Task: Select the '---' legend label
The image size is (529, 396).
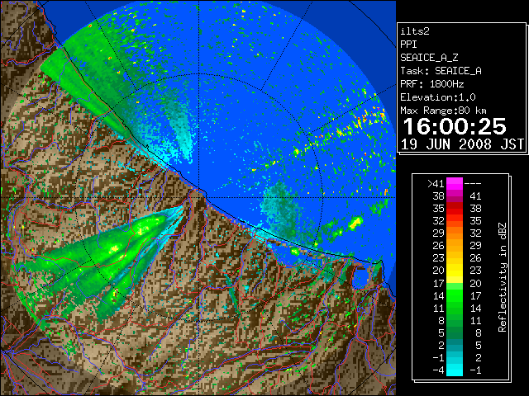Action: [x=473, y=184]
